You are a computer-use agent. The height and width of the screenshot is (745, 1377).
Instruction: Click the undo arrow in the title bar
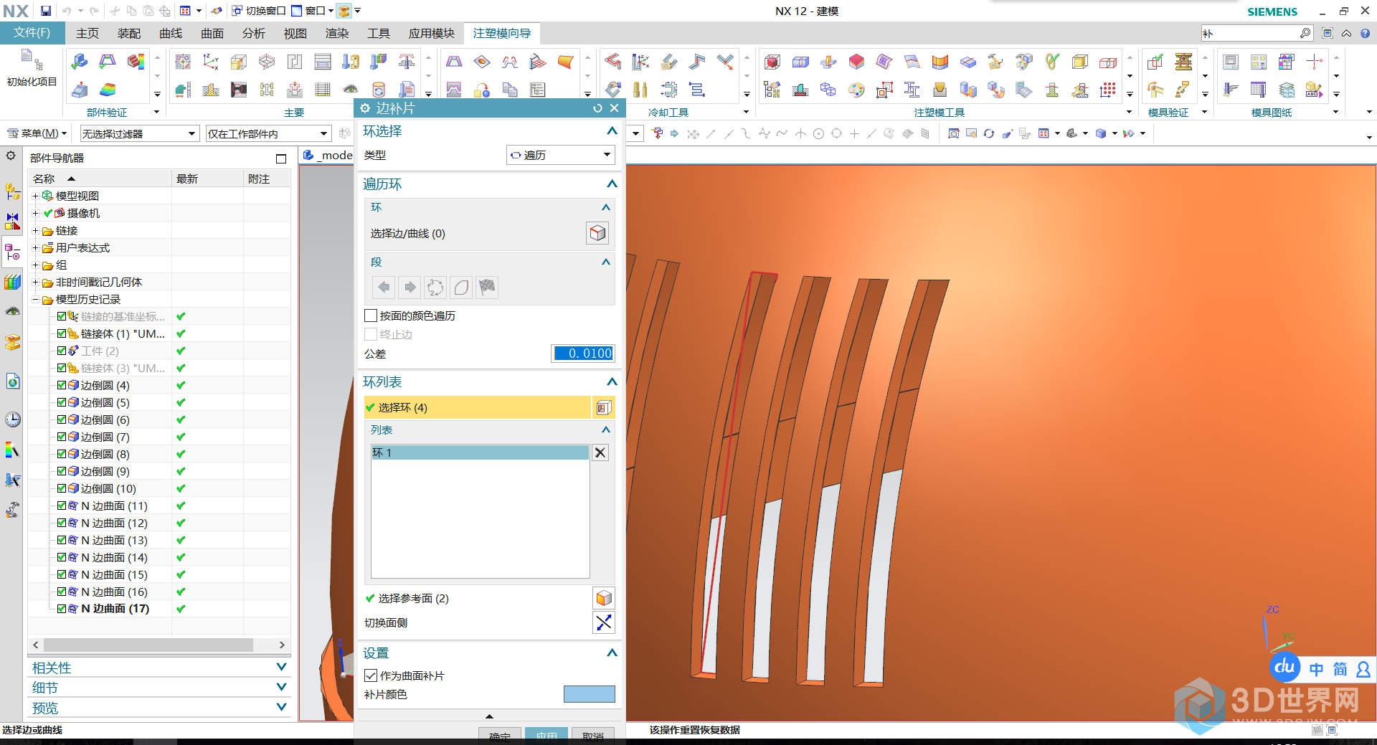(x=67, y=11)
